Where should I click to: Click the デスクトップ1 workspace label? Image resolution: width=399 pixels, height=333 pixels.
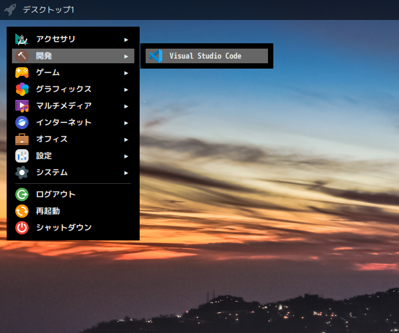(x=49, y=10)
